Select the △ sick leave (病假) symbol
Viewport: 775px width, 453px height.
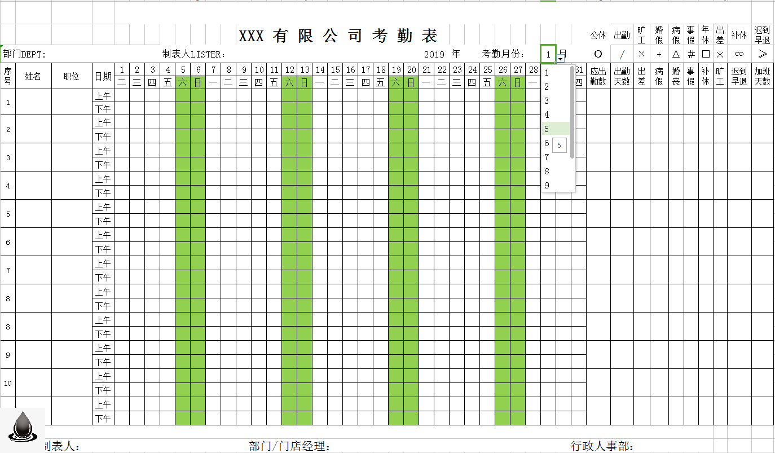click(675, 54)
